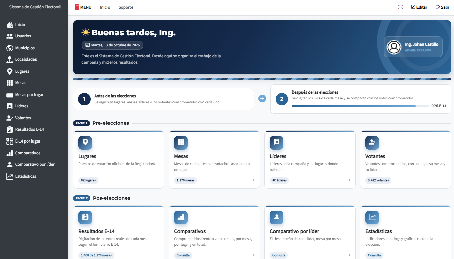Click the arrow circle between the two steps

[x=262, y=99]
